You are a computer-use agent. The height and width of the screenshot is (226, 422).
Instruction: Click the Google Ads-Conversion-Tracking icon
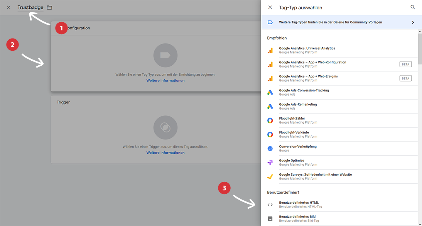click(x=270, y=93)
